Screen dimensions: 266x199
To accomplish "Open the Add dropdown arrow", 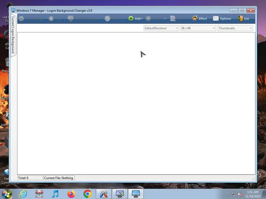I will tap(142, 19).
